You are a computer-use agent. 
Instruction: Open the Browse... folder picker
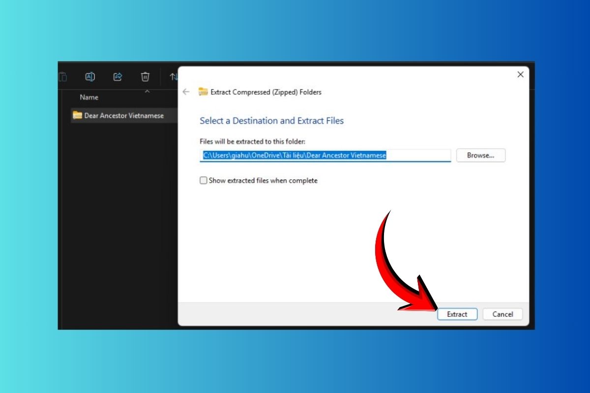(x=480, y=155)
